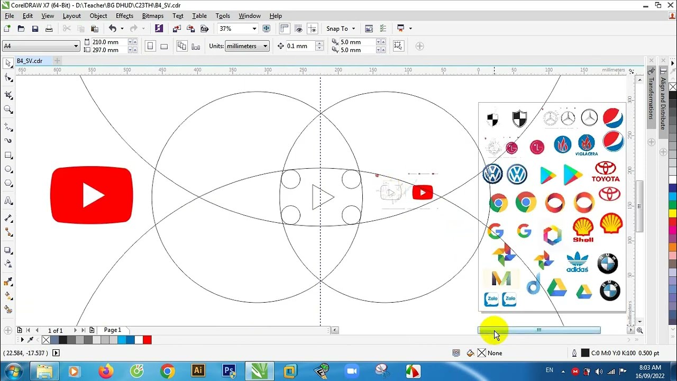
Task: Select the Pick tool
Action: click(8, 63)
